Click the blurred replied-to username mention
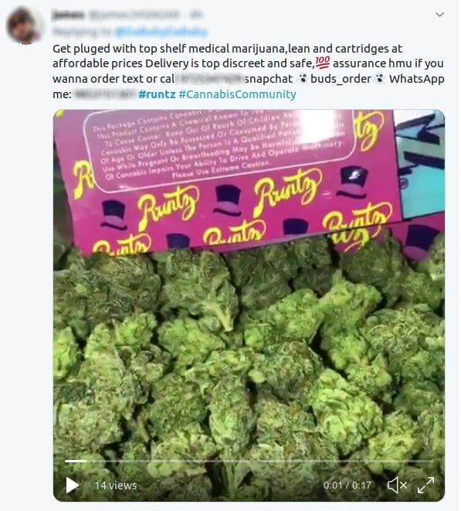Screen dimensions: 461x511 (161, 32)
